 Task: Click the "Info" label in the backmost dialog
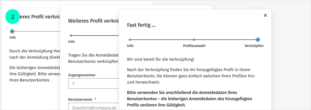(x=12, y=37)
